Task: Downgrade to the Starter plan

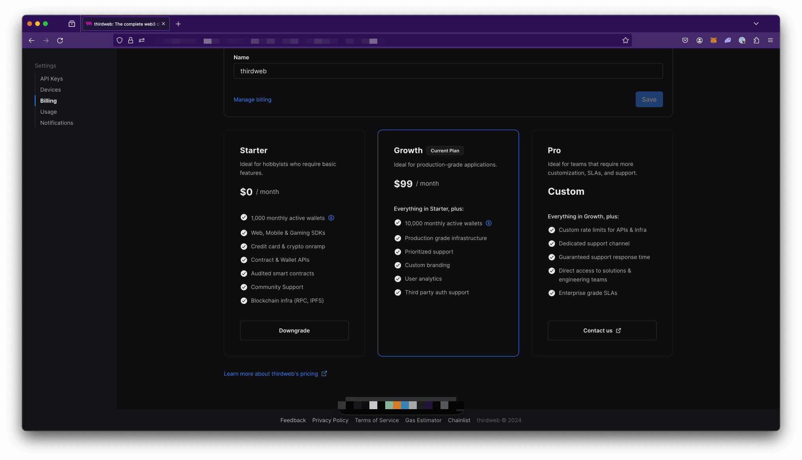Action: point(294,330)
